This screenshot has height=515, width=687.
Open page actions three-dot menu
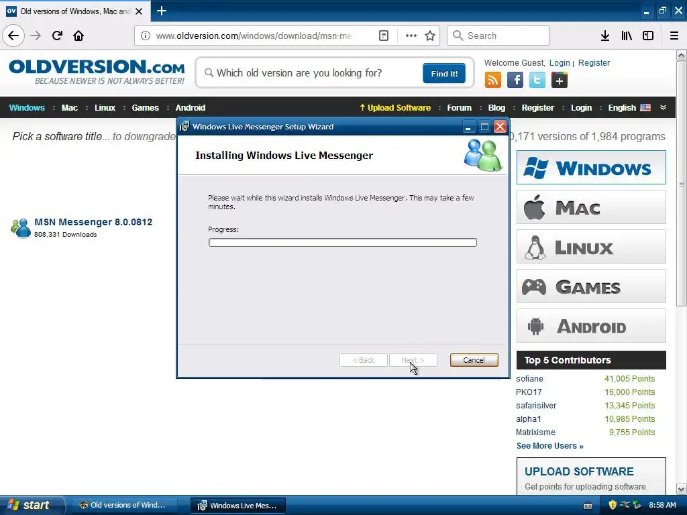411,36
